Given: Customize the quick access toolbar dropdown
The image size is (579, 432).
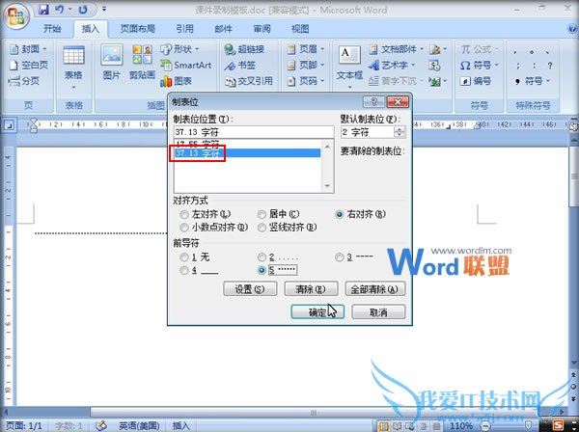Looking at the screenshot, I should (x=104, y=9).
